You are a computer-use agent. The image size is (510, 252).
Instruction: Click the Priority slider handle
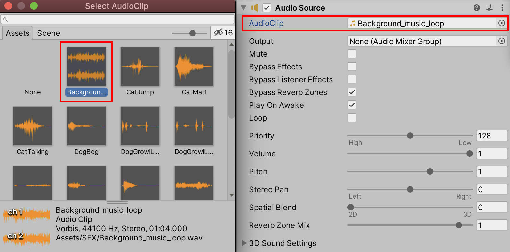(x=410, y=136)
